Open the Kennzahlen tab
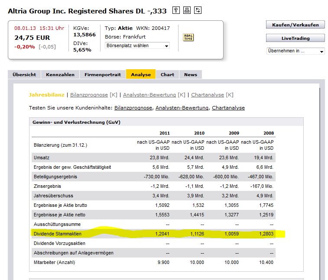Screen dimensions: 328x280 point(60,74)
